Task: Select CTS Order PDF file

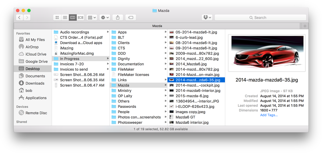Action: [x=81, y=38]
